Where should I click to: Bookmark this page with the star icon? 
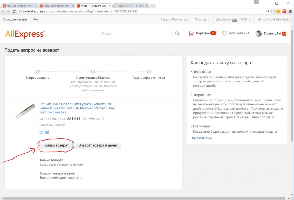pyautogui.click(x=272, y=11)
